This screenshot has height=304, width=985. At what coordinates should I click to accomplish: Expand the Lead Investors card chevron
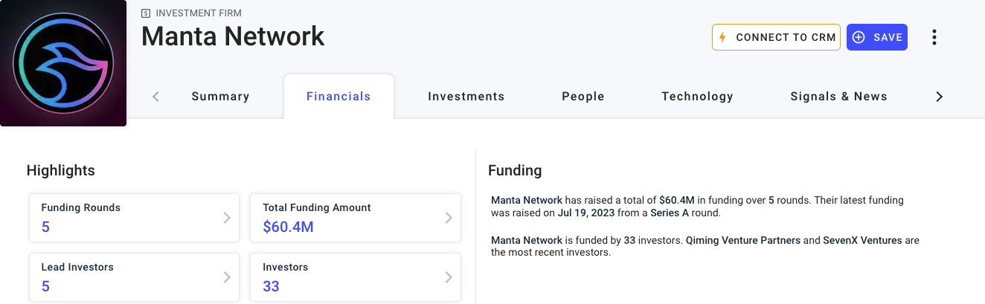pos(227,277)
